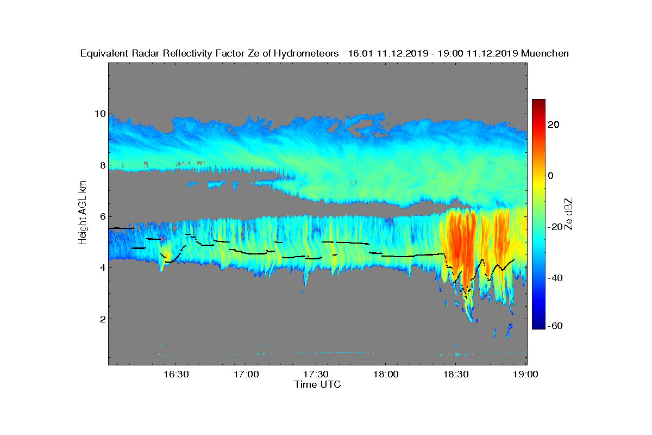The height and width of the screenshot is (435, 652).
Task: Click the 'Muenchen' station name in the title
Action: [545, 53]
